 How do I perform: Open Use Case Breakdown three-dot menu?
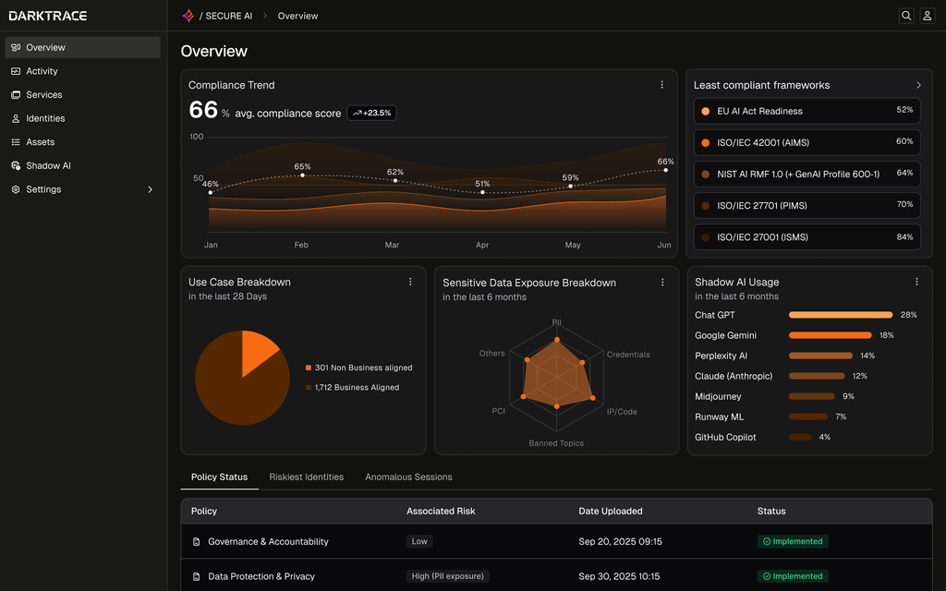click(410, 282)
